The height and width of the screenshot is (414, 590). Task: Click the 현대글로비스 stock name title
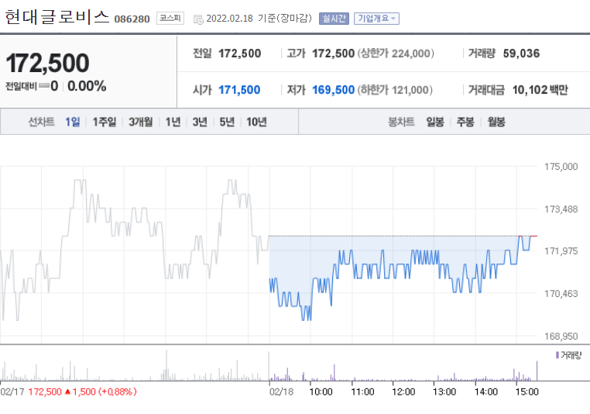click(57, 17)
